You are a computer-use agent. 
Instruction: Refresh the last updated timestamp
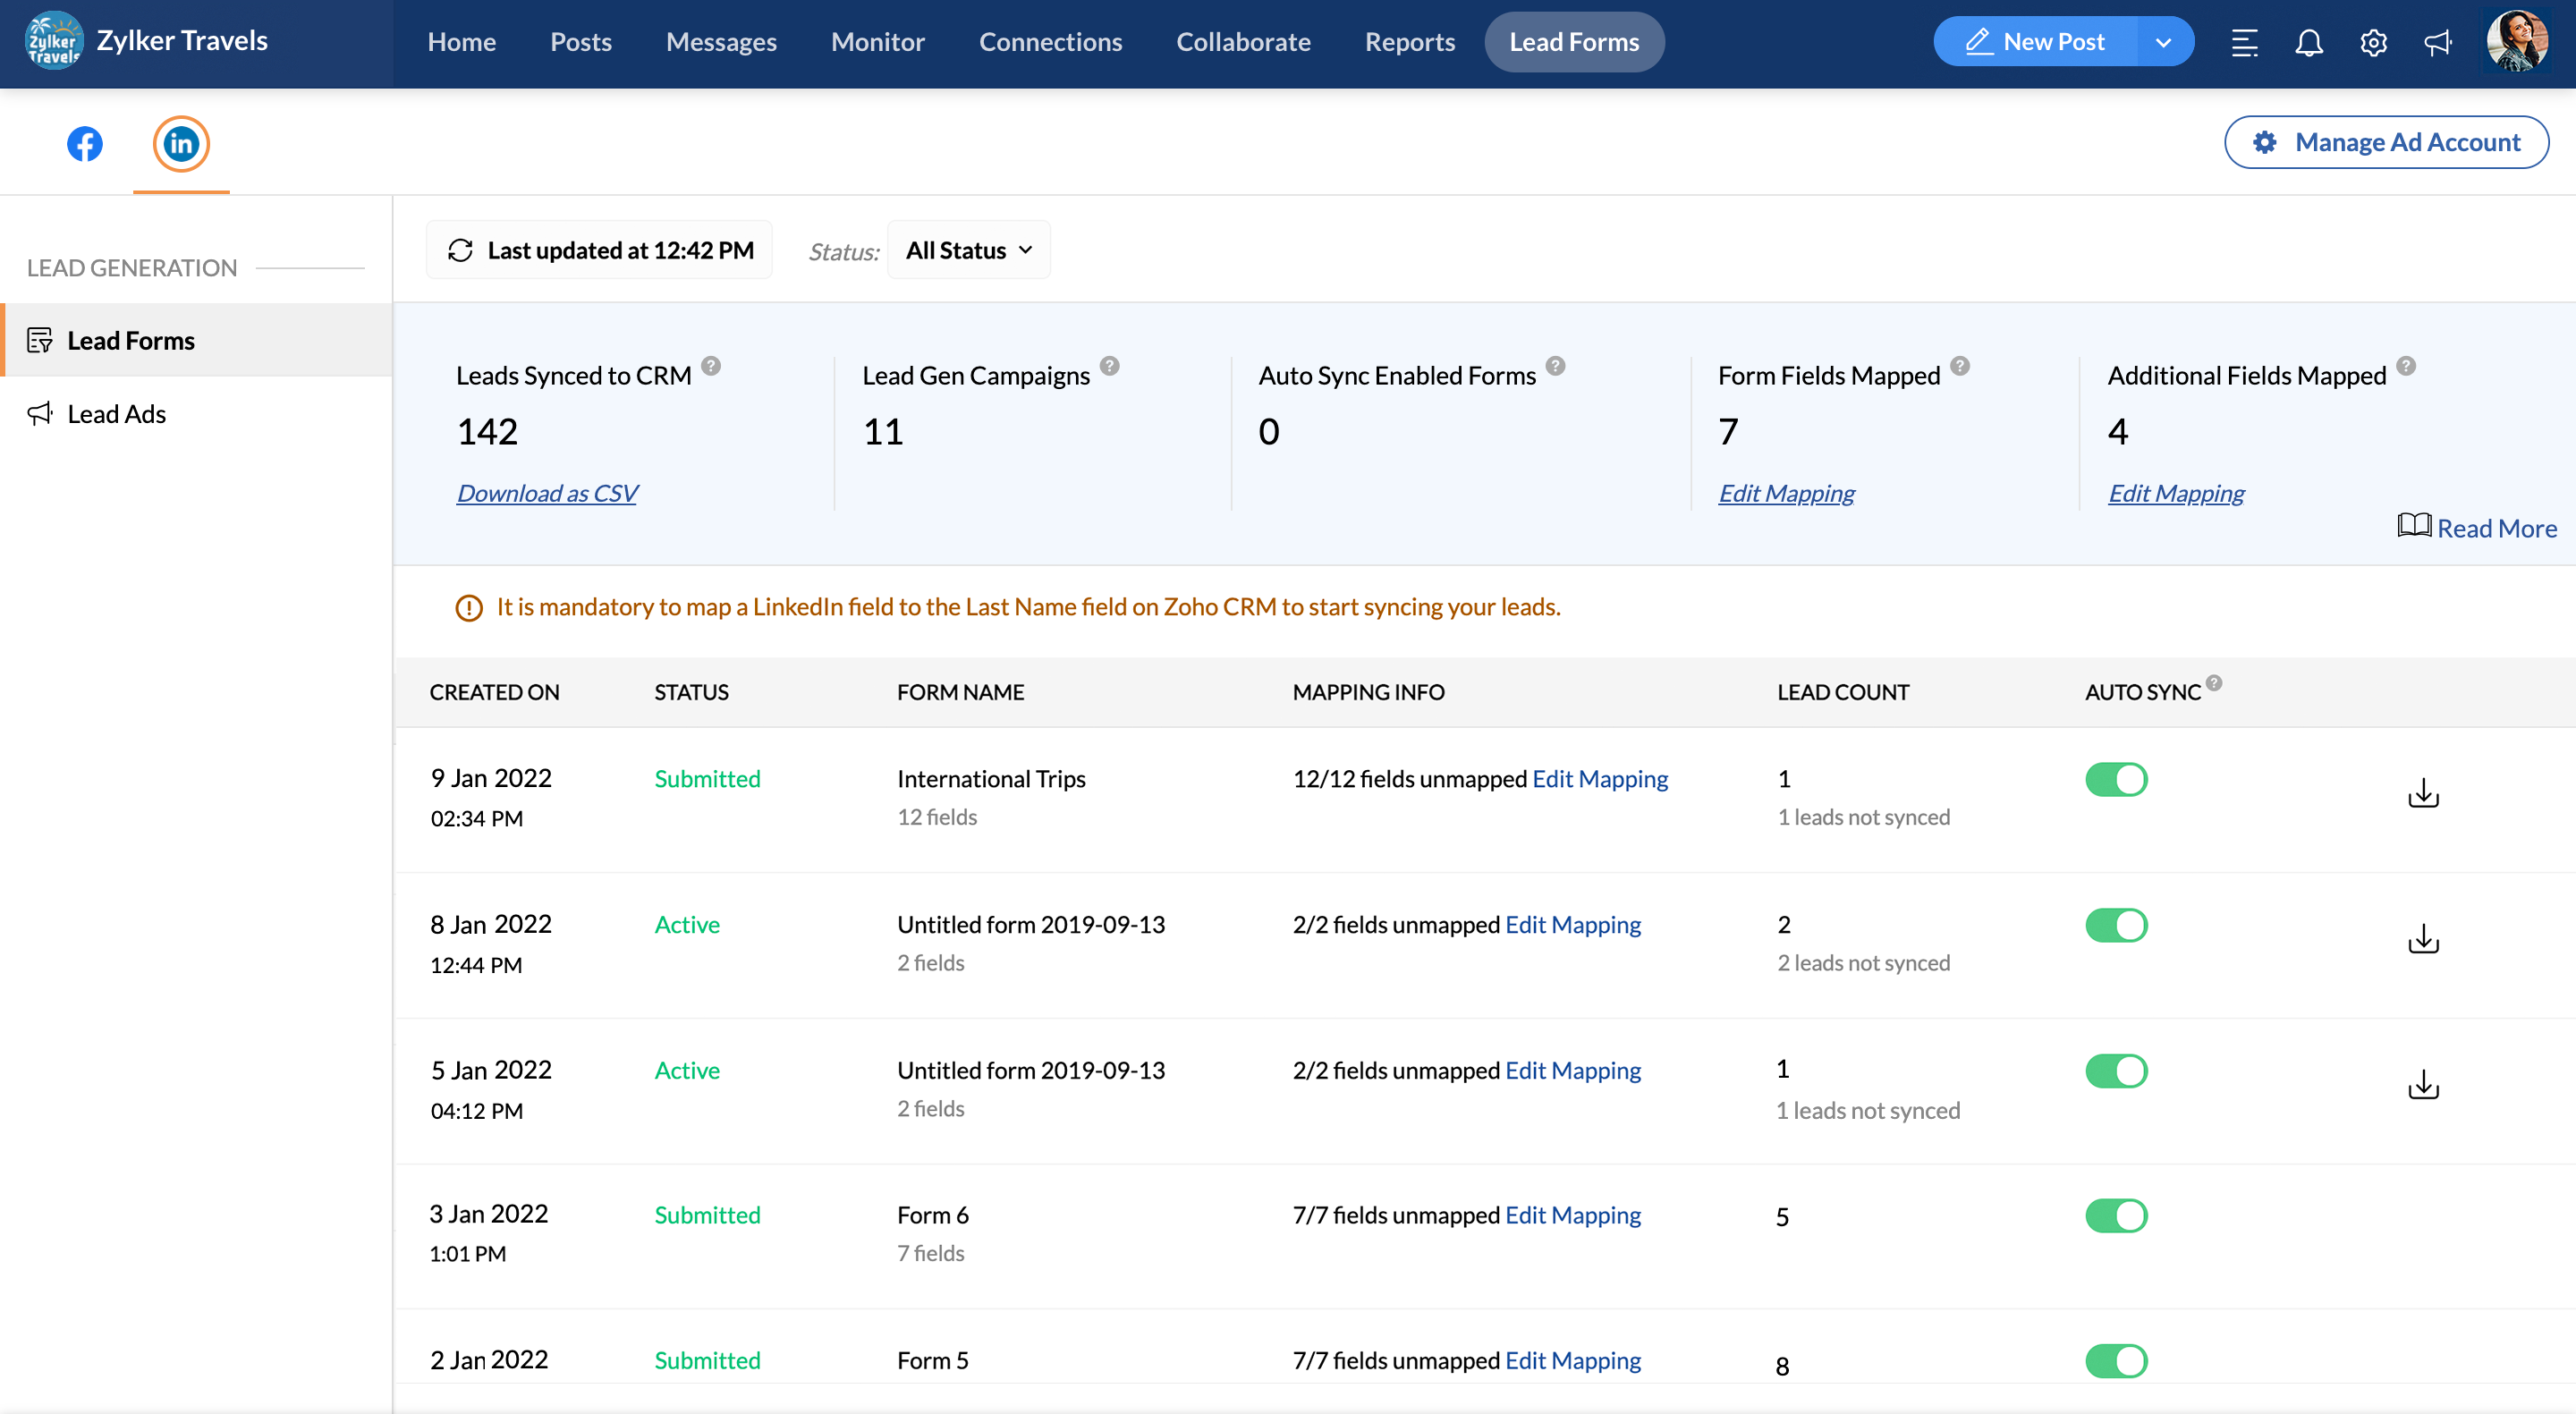[460, 250]
